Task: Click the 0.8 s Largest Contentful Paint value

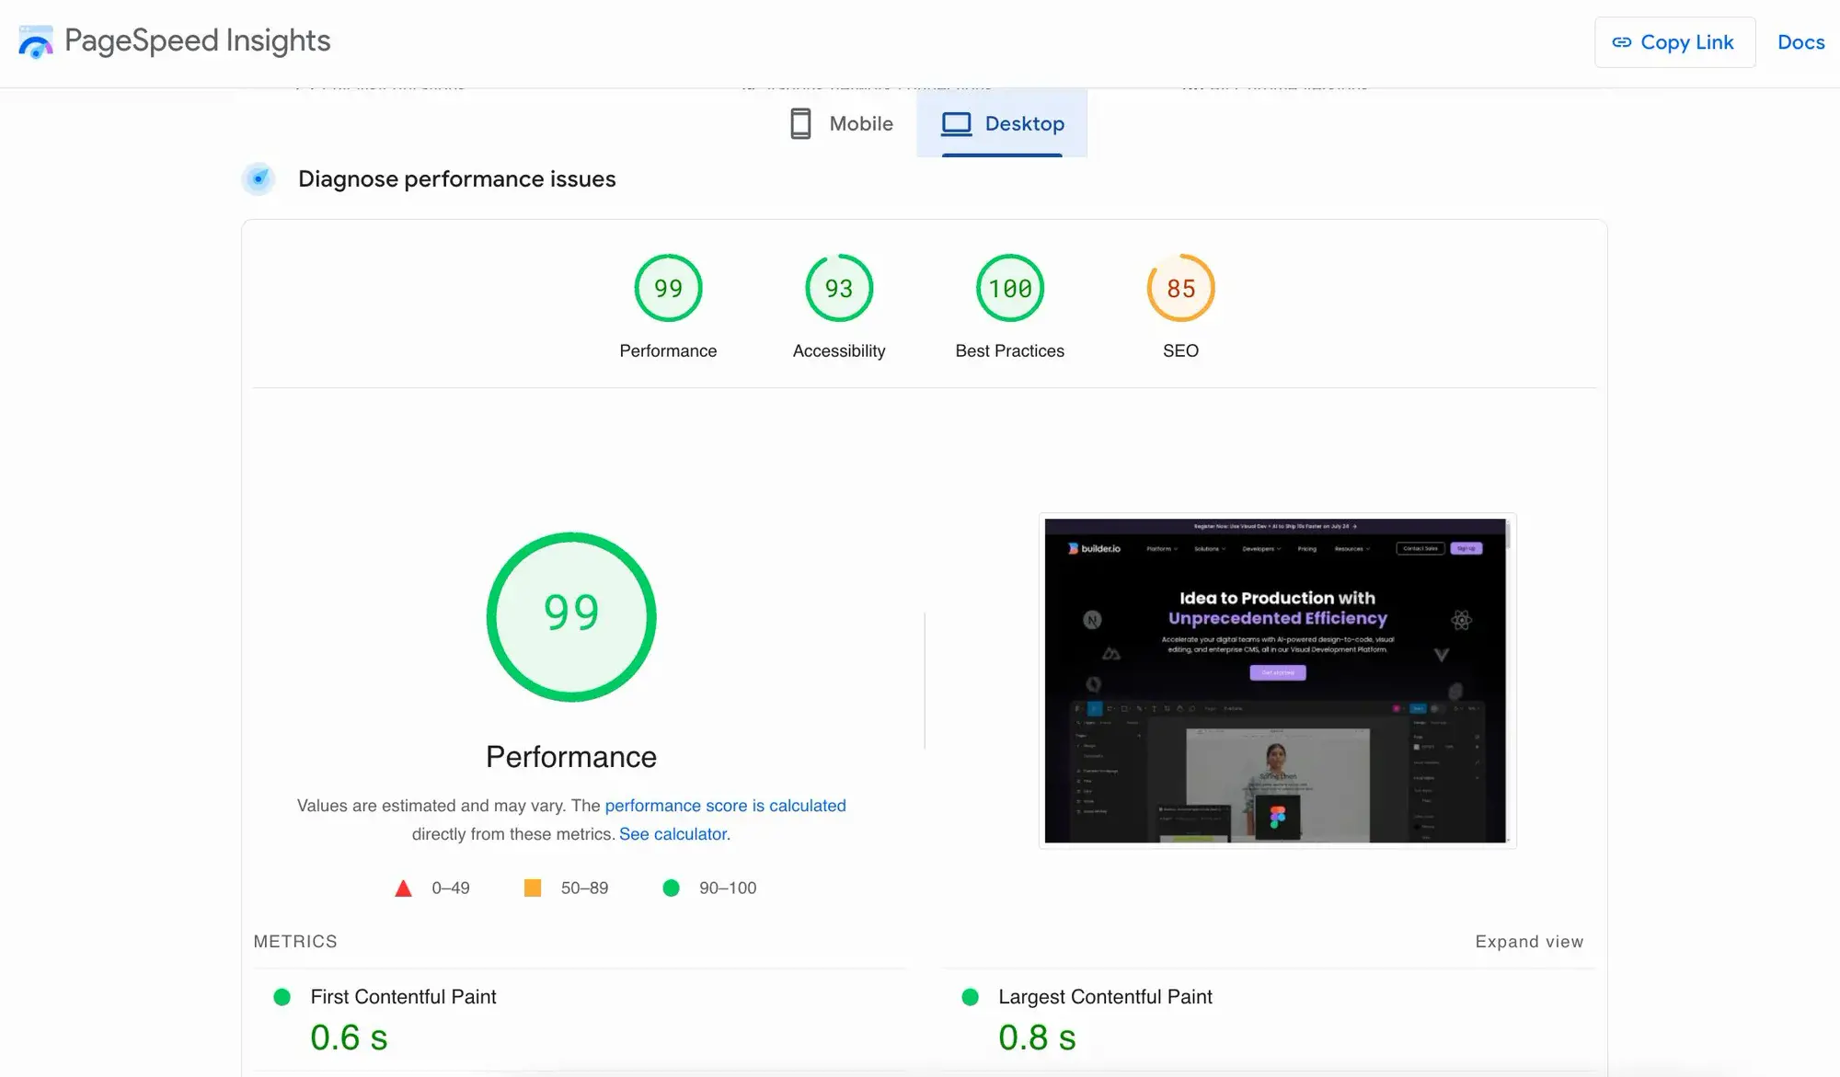Action: (x=1037, y=1037)
